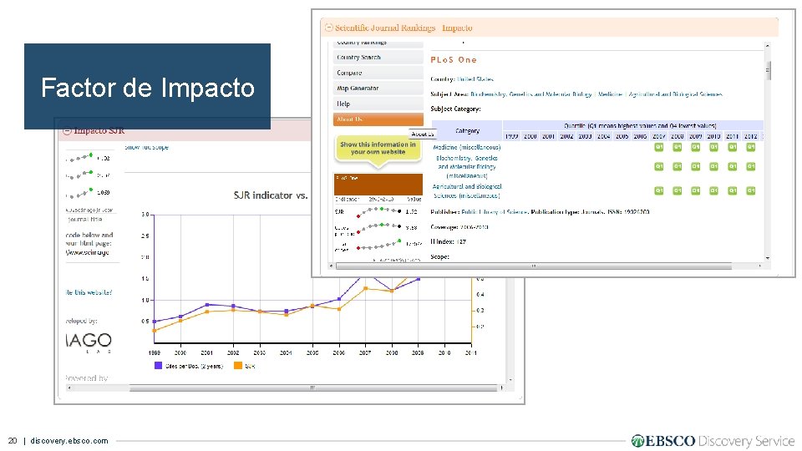Click the SJR sparkline in the PLoS One widget

coord(379,211)
